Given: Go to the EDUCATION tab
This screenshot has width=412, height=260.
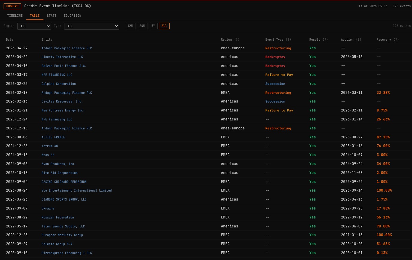Looking at the screenshot, I should (x=73, y=16).
